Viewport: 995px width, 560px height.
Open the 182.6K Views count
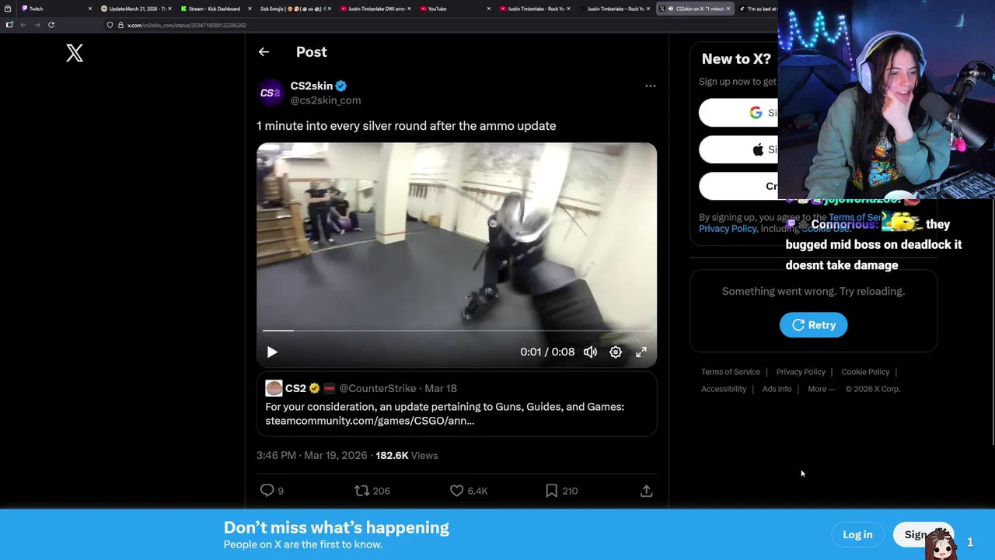(407, 455)
